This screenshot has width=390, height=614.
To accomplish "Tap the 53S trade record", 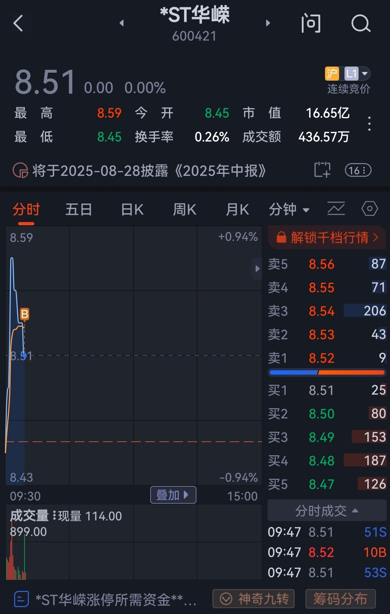I will point(327,573).
